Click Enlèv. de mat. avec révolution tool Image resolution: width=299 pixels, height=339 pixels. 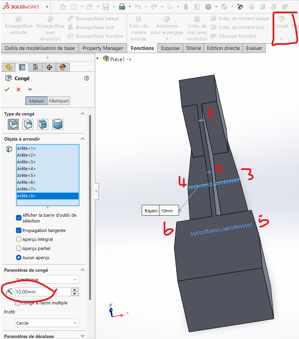(197, 29)
